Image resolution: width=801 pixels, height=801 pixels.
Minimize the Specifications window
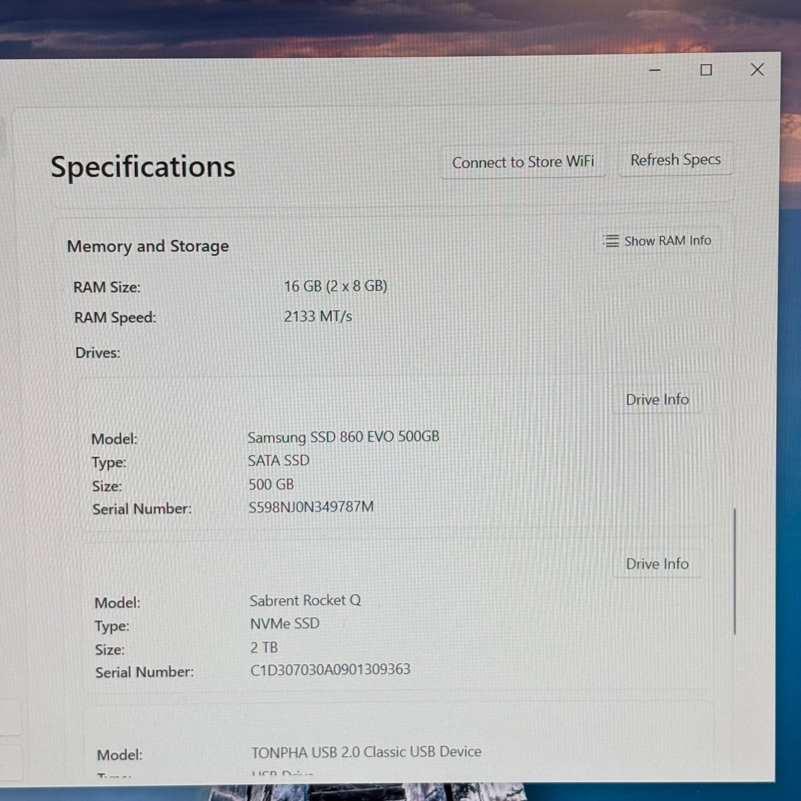655,70
